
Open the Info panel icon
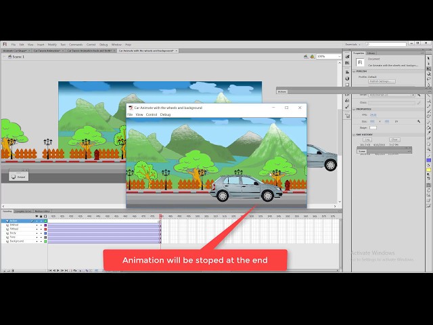pos(347,79)
